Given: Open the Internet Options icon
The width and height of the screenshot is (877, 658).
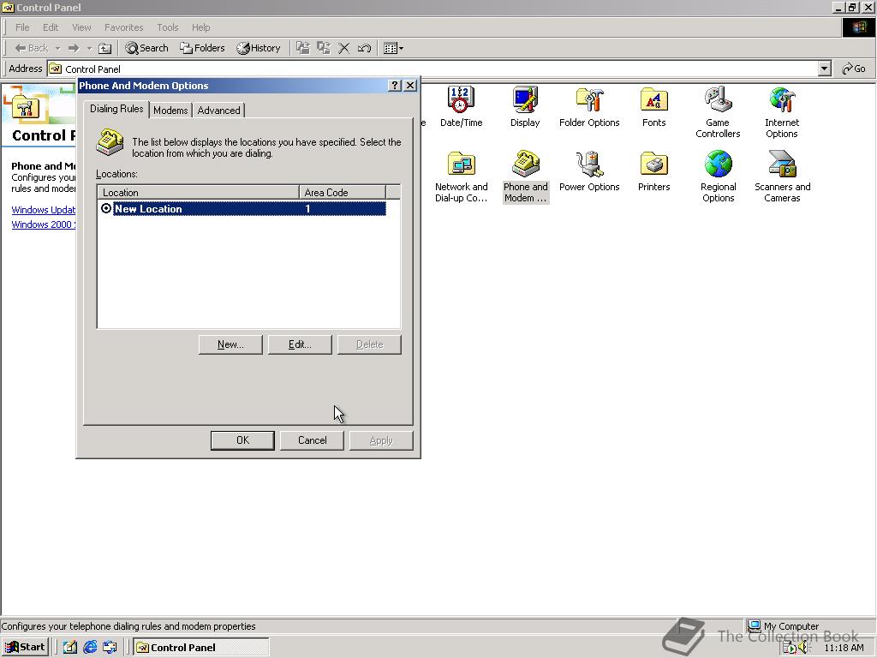Looking at the screenshot, I should pos(782,112).
